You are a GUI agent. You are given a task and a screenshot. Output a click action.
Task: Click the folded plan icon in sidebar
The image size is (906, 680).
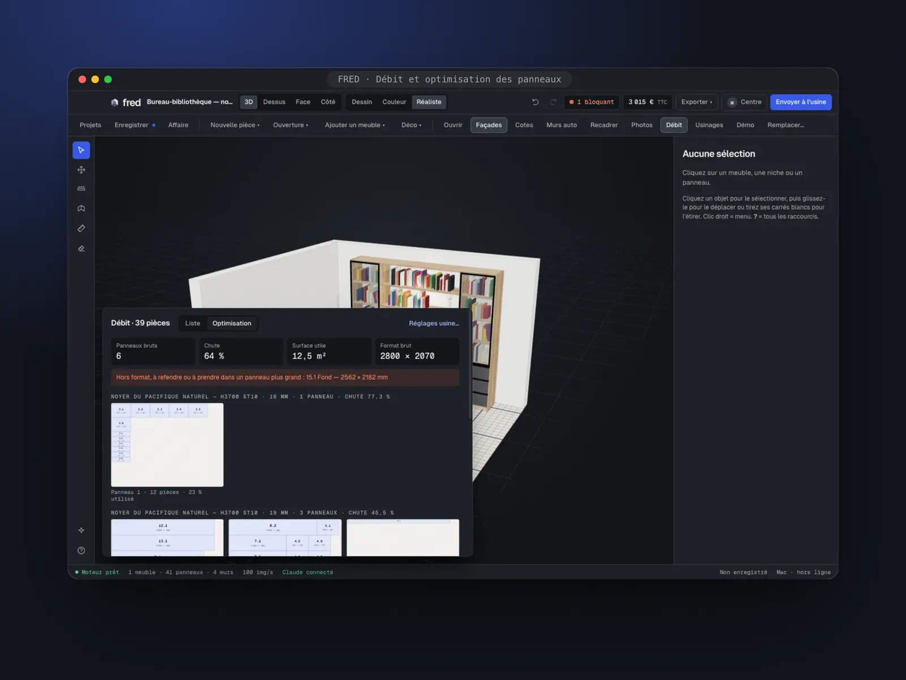[81, 209]
